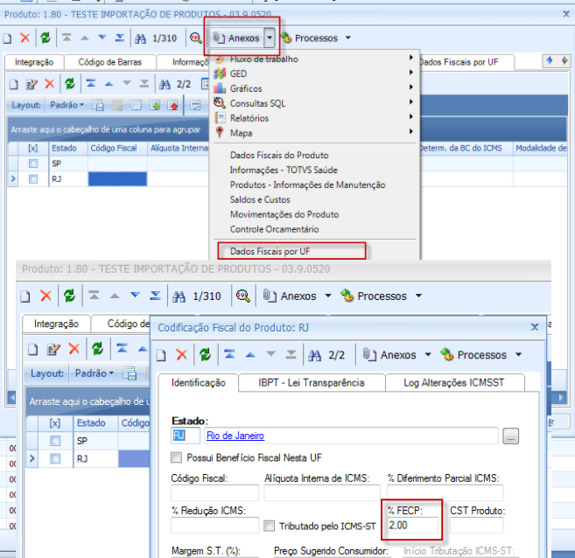This screenshot has height=558, width=575.
Task: Click the import layout icon with the red arrow
Action: (x=172, y=105)
